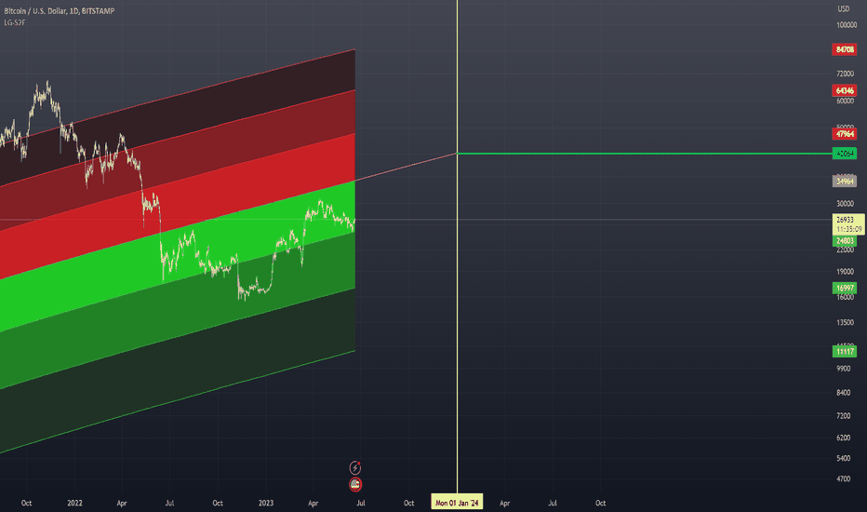The height and width of the screenshot is (512, 867).
Task: Click the gray 34964 price label
Action: (845, 181)
